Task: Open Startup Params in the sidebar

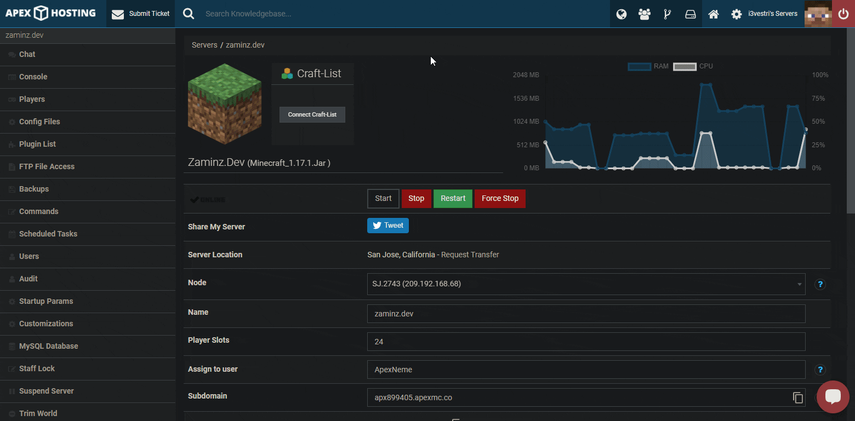Action: (88, 301)
